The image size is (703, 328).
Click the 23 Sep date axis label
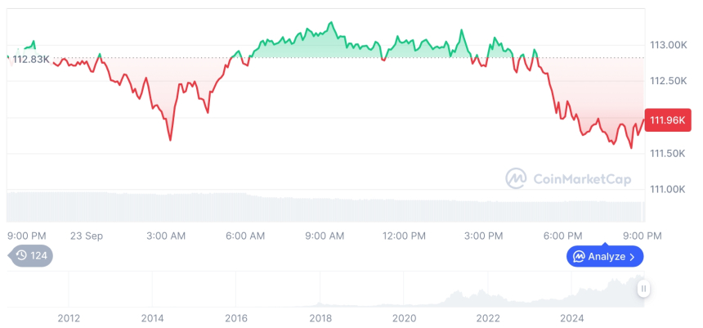pos(86,236)
